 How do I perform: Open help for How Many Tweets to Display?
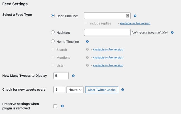click(x=73, y=76)
